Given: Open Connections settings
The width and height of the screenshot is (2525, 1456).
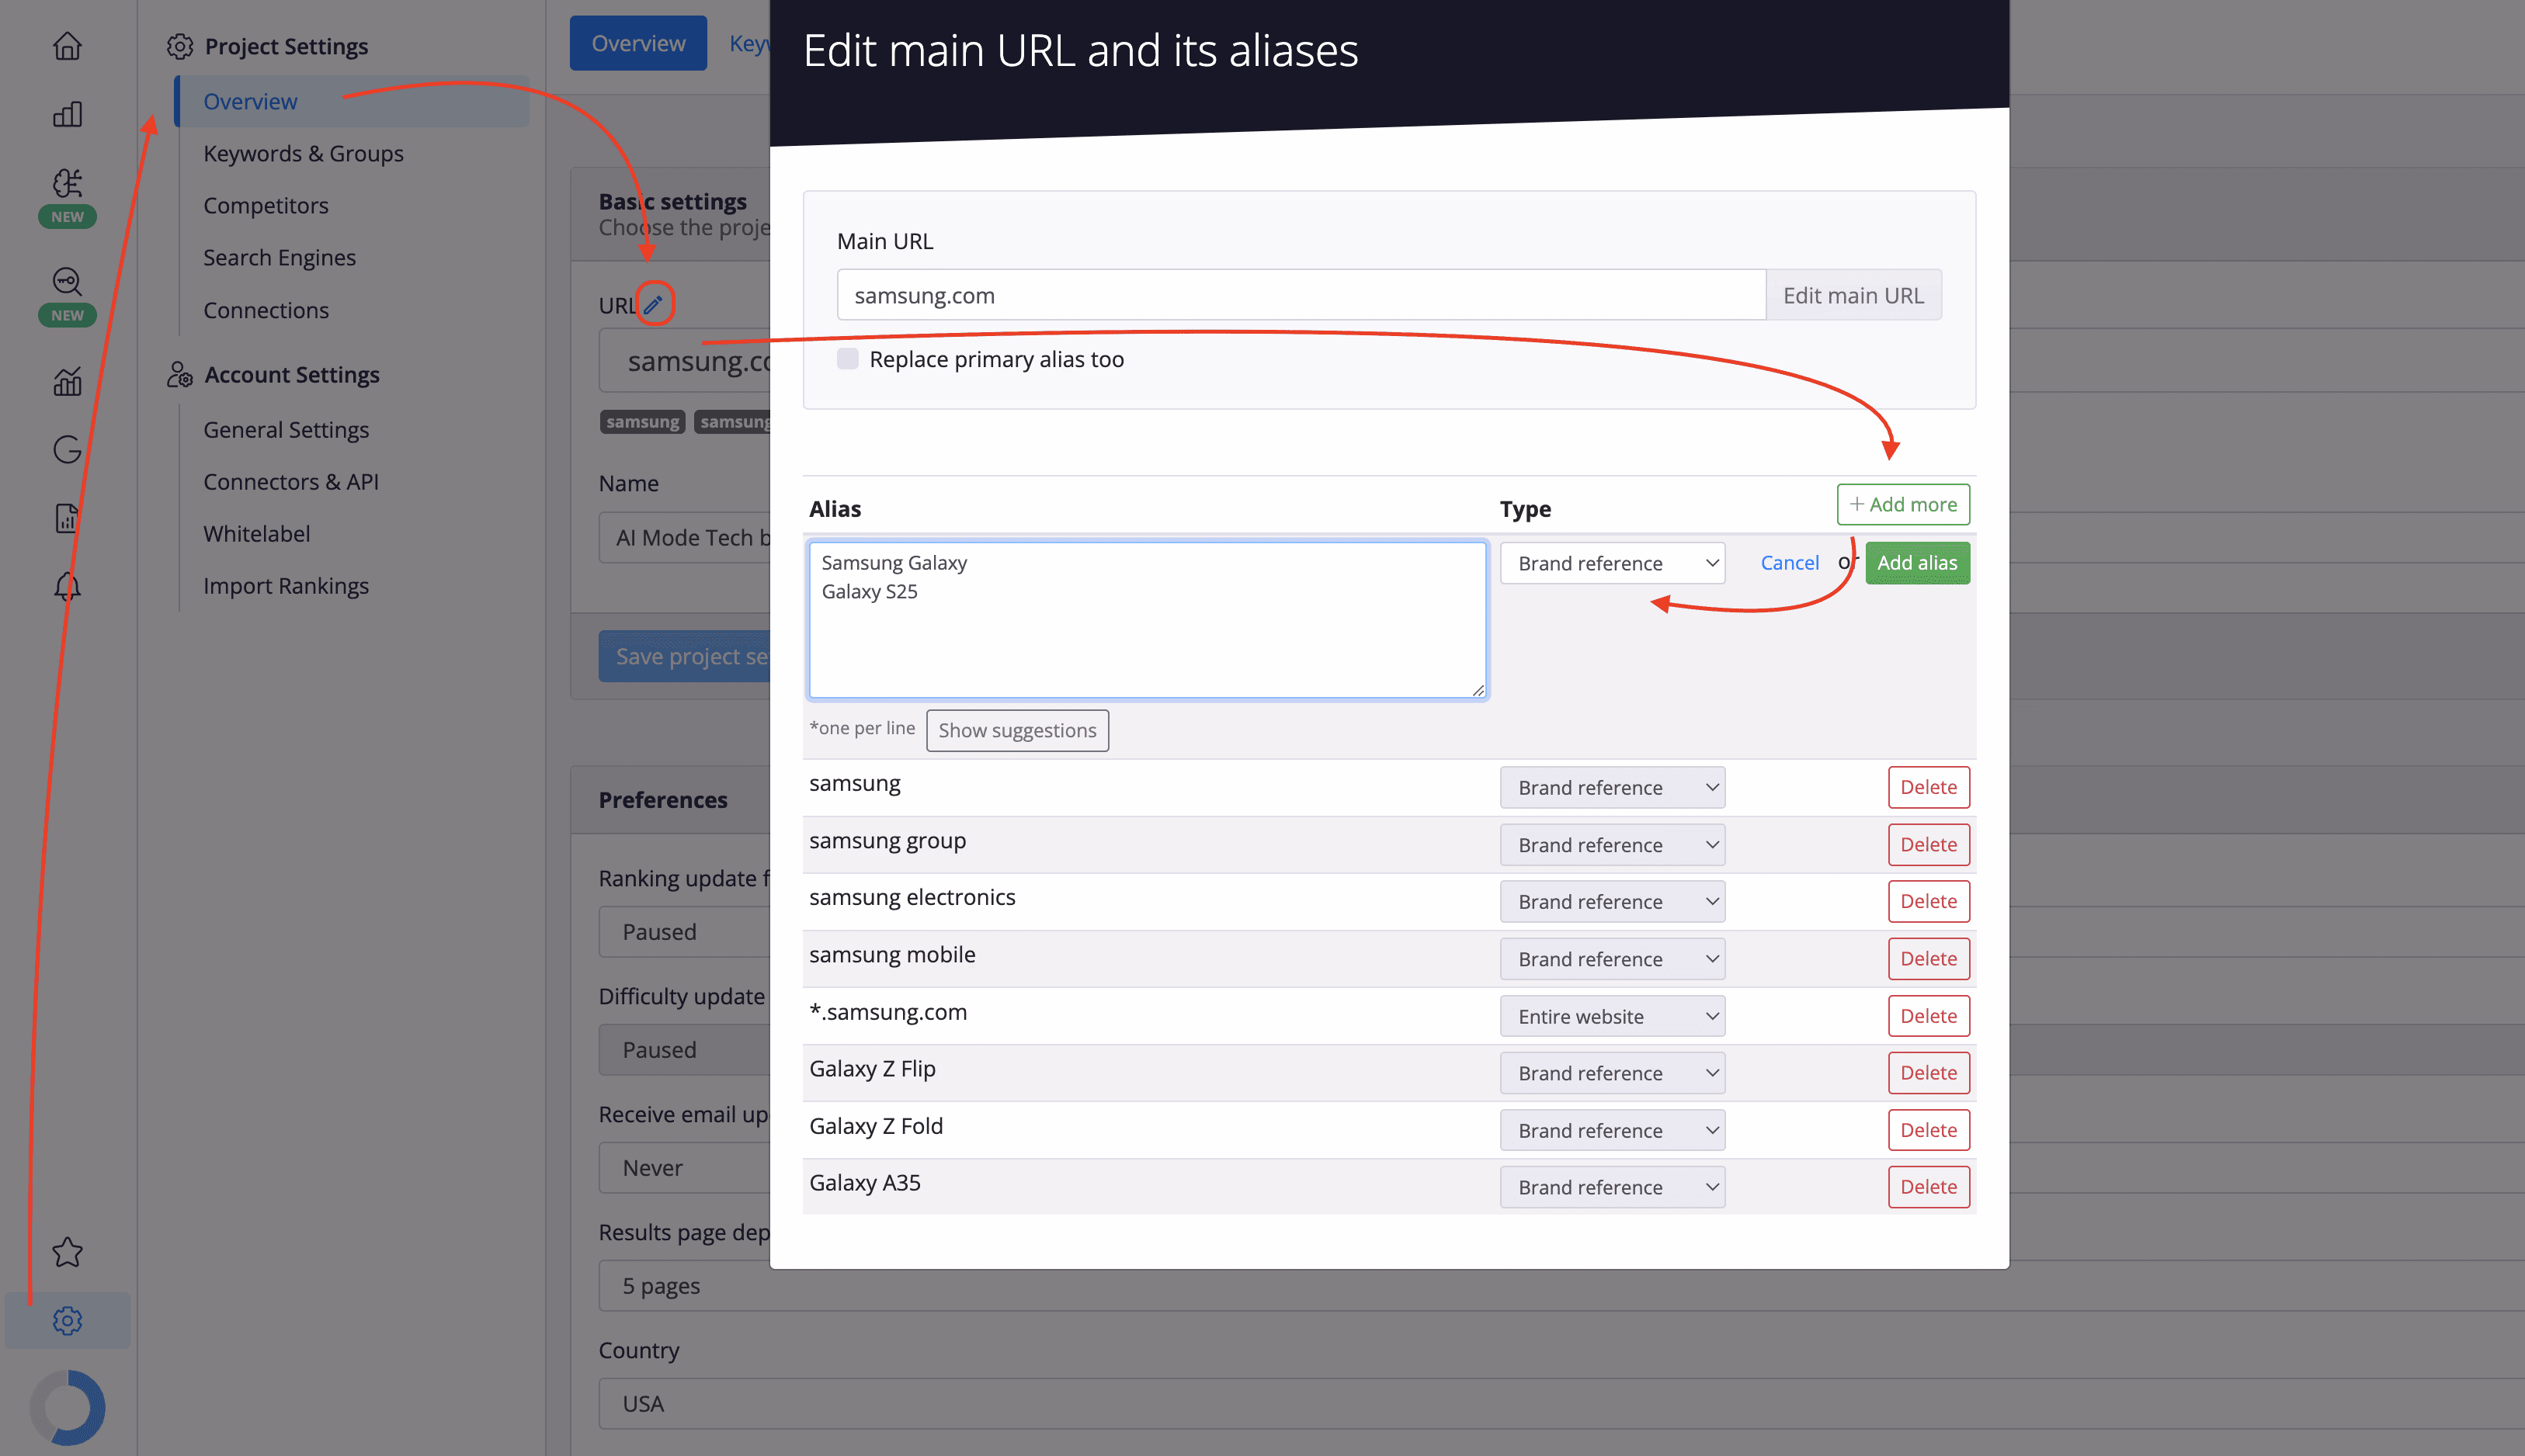Looking at the screenshot, I should coord(266,310).
